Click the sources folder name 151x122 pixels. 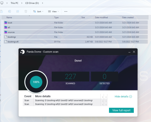(x=11, y=32)
